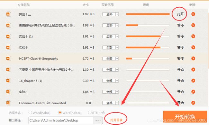Sort by 文件名称 column header
The width and height of the screenshot is (209, 125).
pos(23,5)
